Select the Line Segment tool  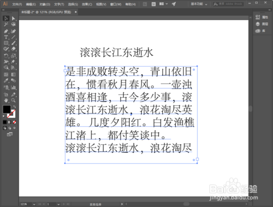[13, 37]
